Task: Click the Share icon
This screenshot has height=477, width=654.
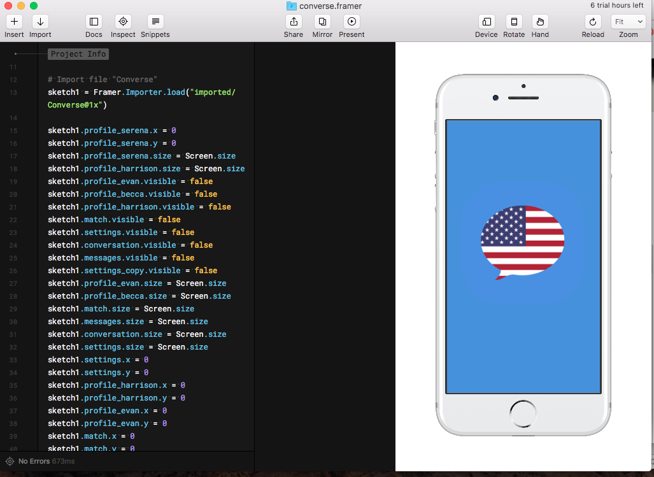Action: (294, 21)
